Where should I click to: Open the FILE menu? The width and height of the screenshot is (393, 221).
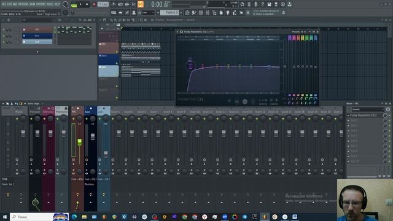coord(4,4)
